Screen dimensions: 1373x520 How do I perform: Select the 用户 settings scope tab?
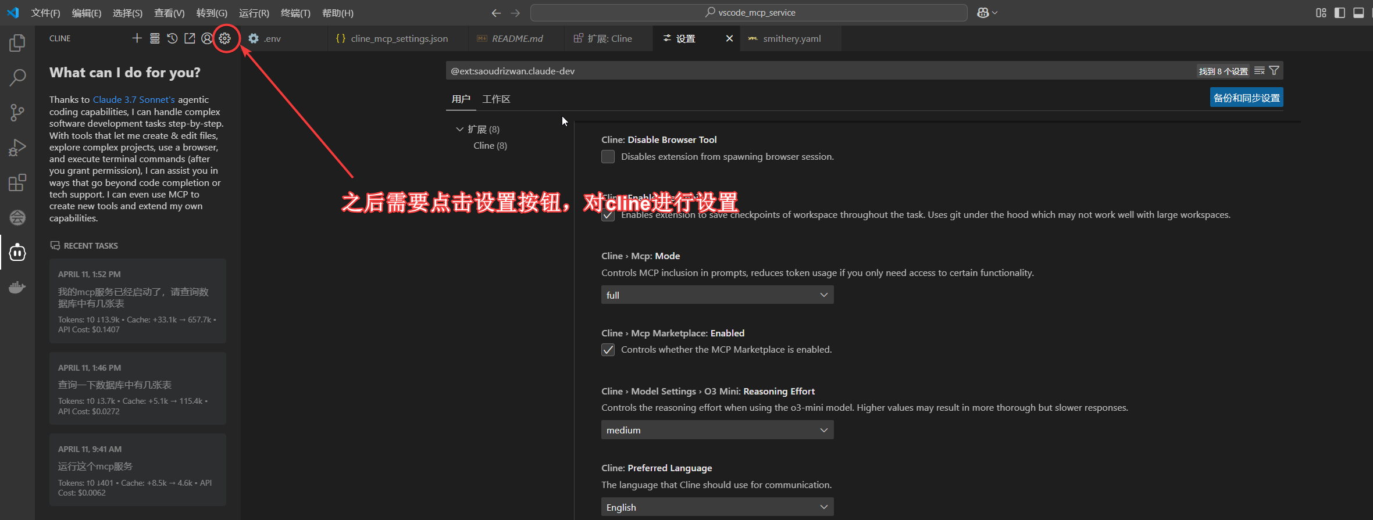(461, 99)
